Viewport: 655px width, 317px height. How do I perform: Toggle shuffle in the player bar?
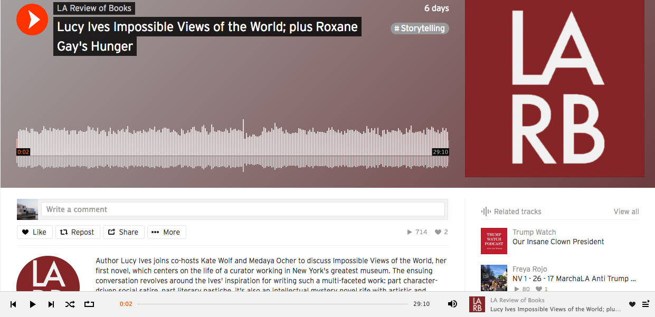(x=70, y=304)
